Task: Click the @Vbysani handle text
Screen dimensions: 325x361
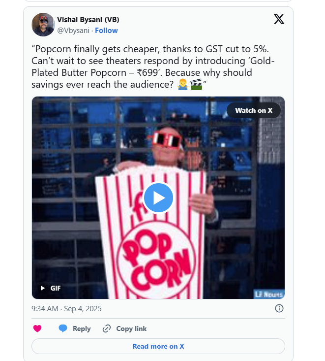Action: pos(73,31)
